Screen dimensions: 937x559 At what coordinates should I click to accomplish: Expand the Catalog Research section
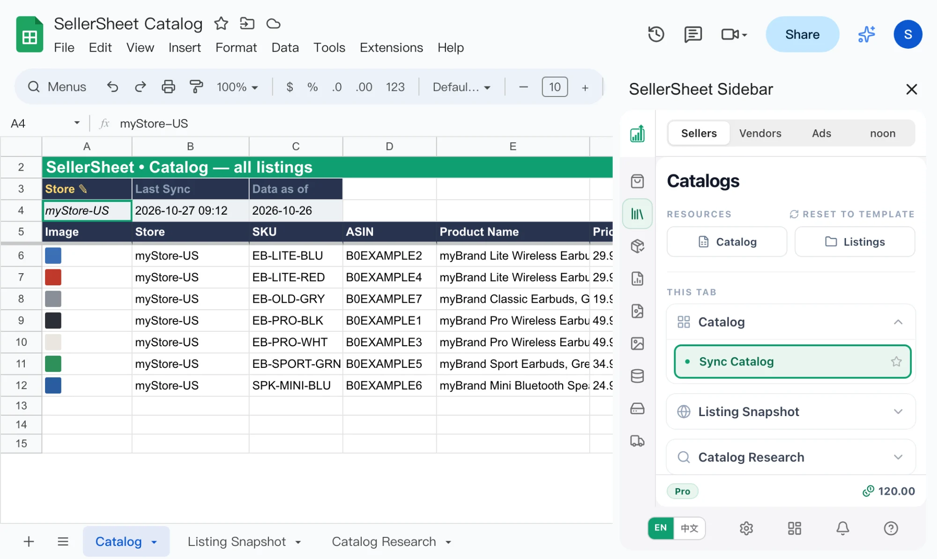click(x=898, y=457)
